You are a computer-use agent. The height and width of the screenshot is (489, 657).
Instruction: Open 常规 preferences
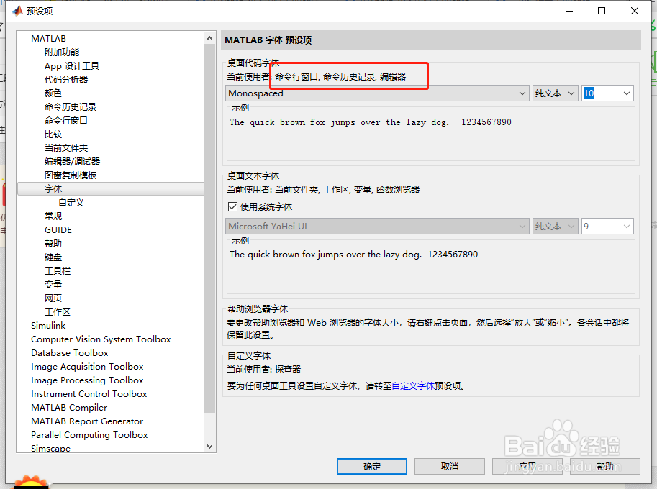[53, 216]
